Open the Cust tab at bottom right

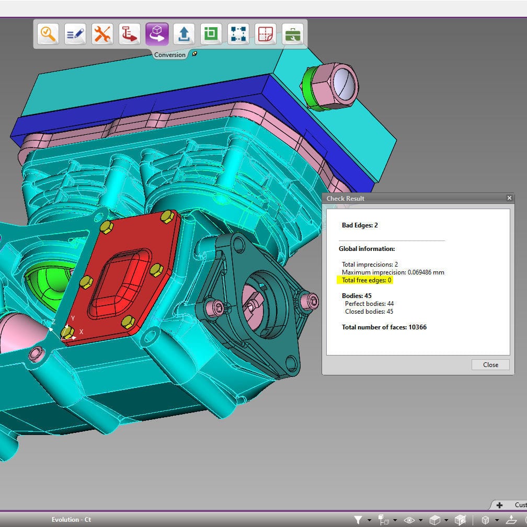[520, 505]
